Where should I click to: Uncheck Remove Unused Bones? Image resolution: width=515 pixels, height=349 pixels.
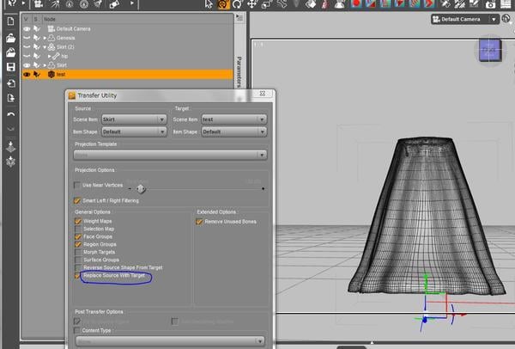click(199, 222)
